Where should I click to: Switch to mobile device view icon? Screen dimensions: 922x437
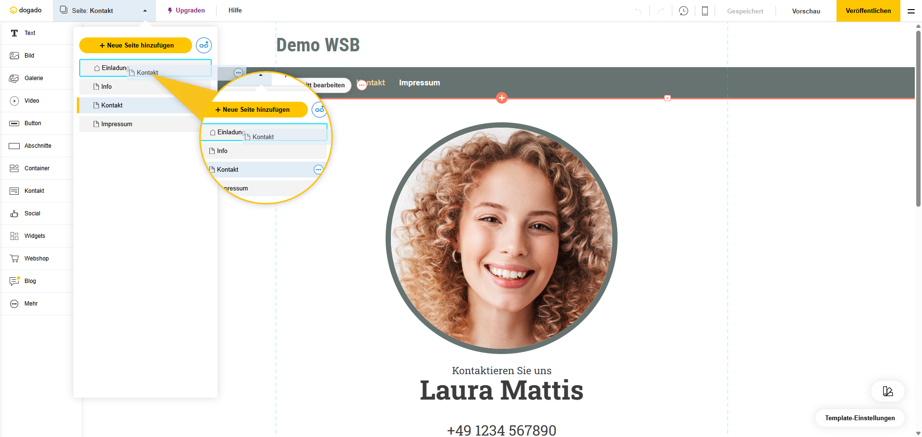tap(704, 11)
